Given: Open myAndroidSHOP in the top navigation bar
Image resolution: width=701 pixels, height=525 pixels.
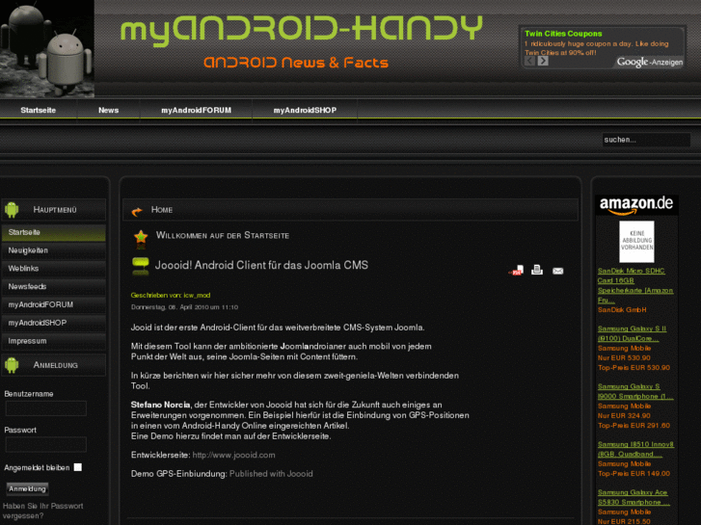Looking at the screenshot, I should pyautogui.click(x=305, y=110).
